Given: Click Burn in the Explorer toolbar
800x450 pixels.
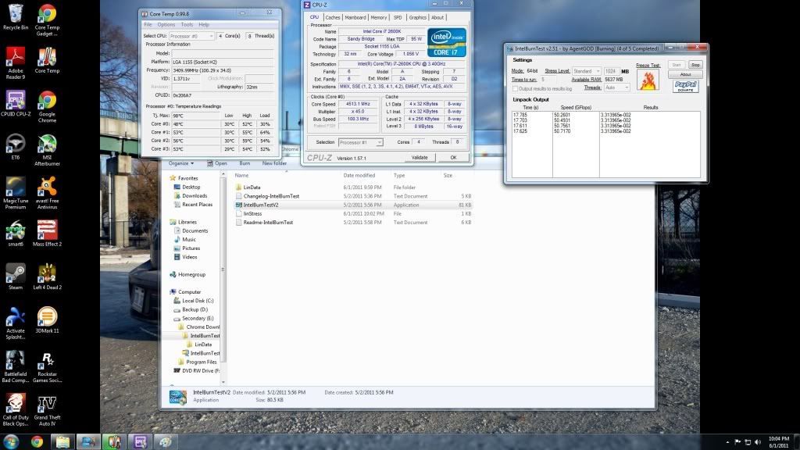Looking at the screenshot, I should point(245,163).
